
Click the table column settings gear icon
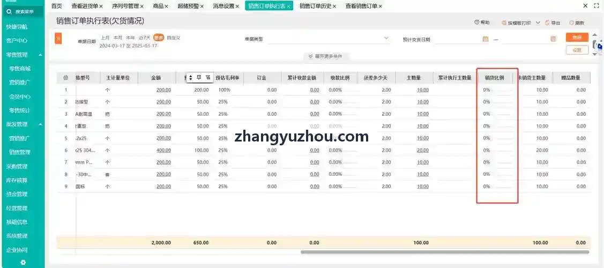pyautogui.click(x=65, y=78)
